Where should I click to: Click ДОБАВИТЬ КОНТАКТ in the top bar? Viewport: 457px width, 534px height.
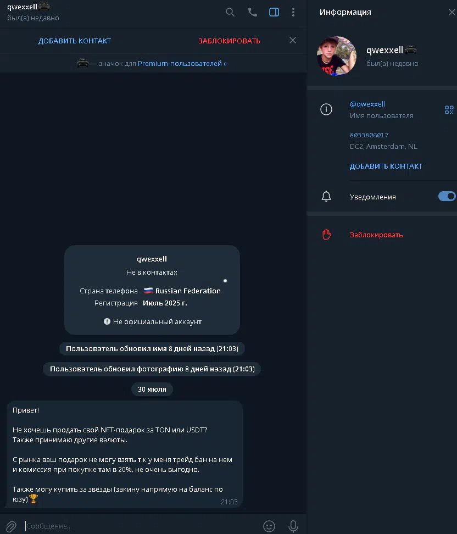(x=75, y=41)
